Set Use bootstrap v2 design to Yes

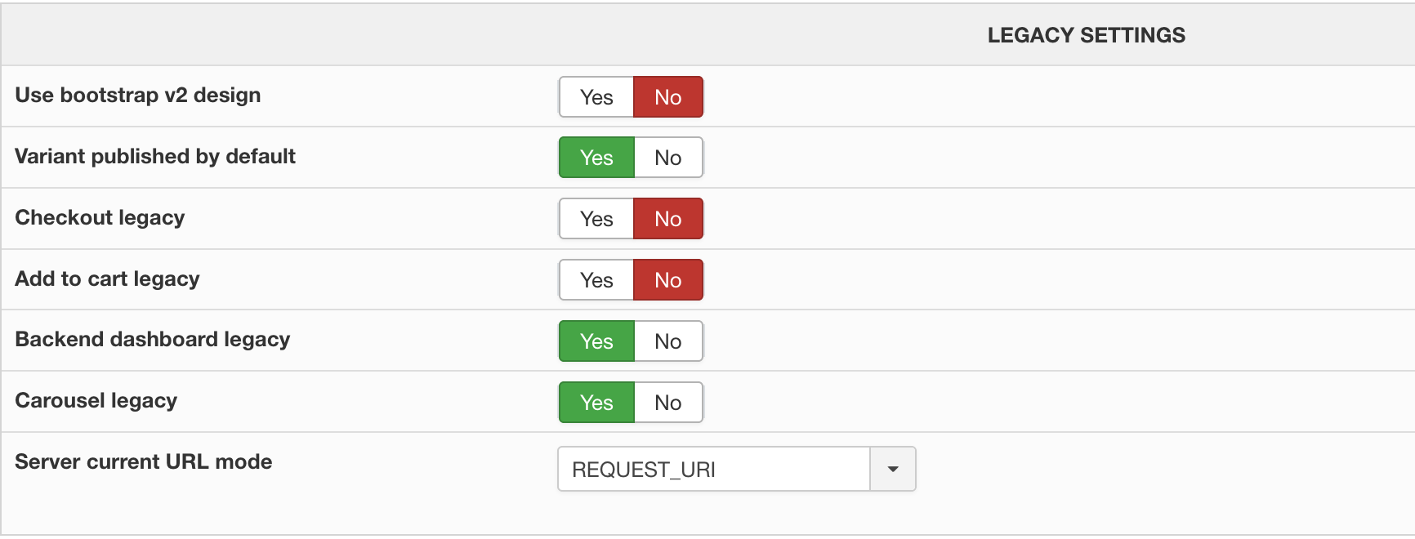coord(596,97)
